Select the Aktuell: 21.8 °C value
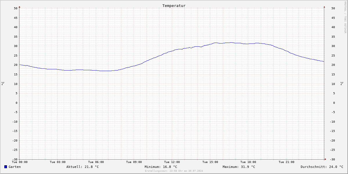The image size is (348, 174). click(83, 167)
